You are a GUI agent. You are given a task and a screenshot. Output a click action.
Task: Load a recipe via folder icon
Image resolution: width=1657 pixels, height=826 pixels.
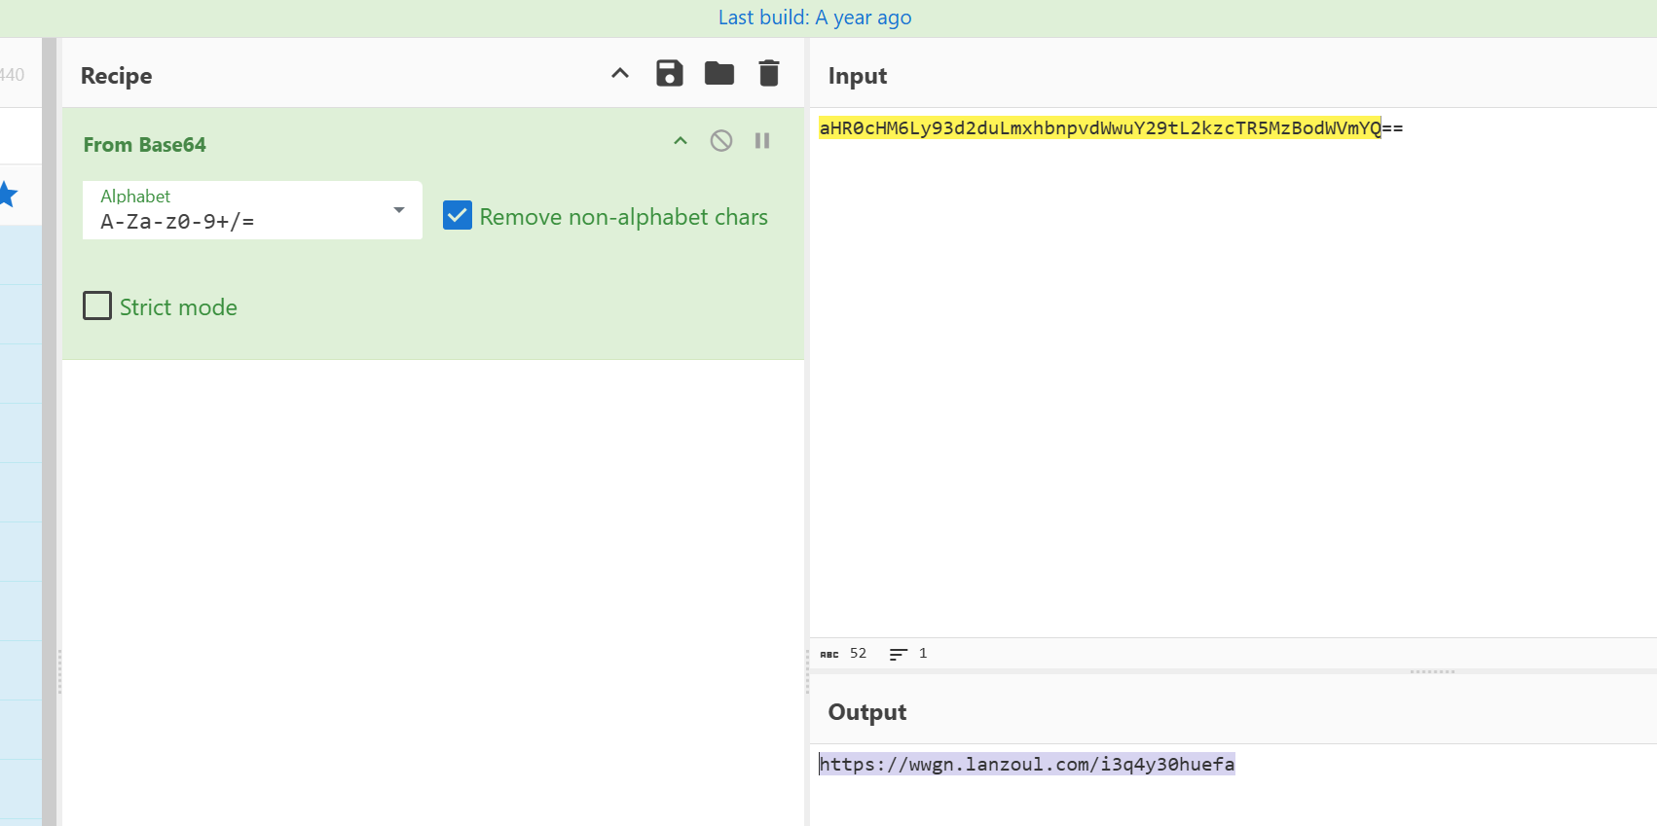click(719, 74)
